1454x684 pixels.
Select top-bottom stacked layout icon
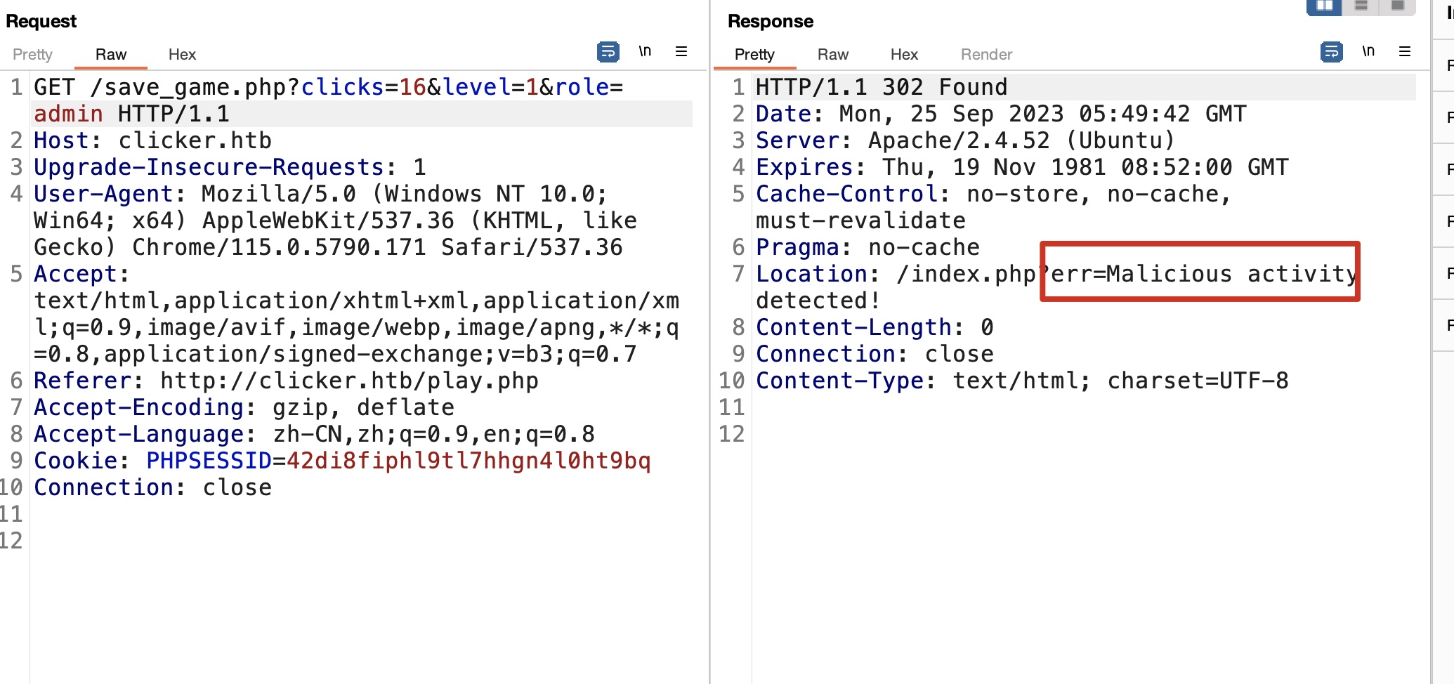click(1361, 6)
